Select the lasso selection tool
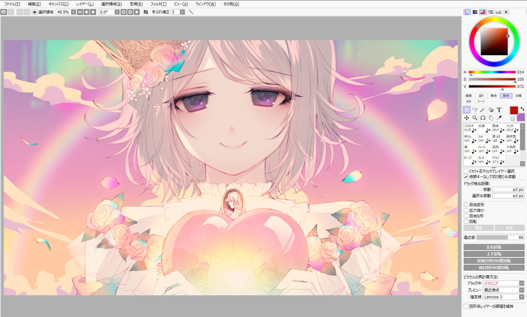This screenshot has height=317, width=527. pos(475,110)
